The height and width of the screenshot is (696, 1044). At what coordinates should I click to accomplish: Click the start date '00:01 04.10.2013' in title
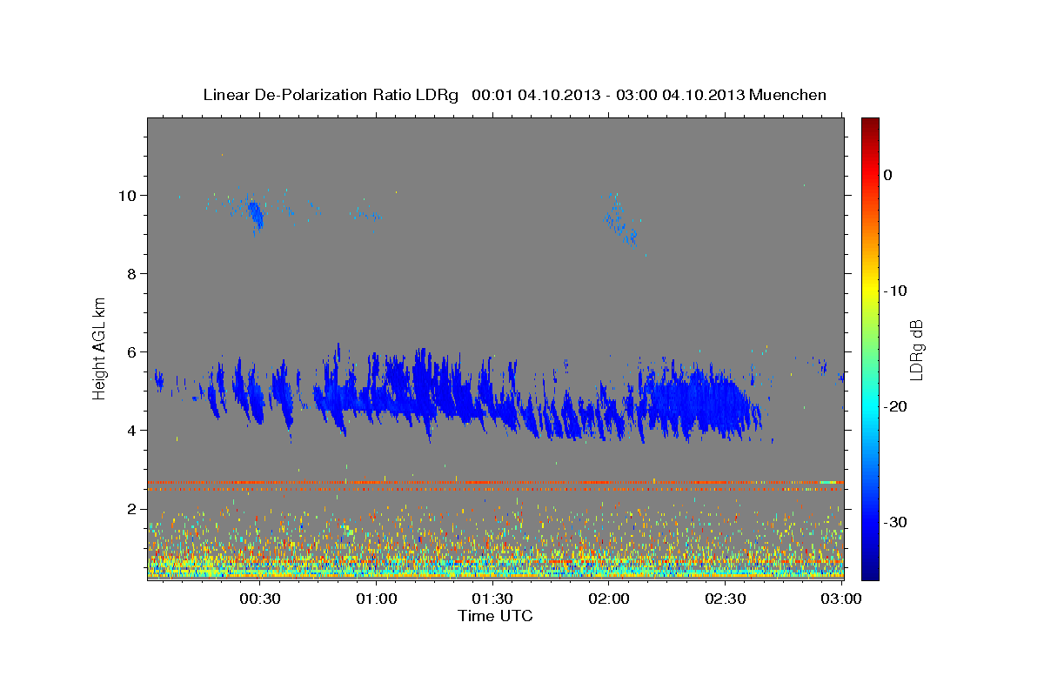coord(537,95)
